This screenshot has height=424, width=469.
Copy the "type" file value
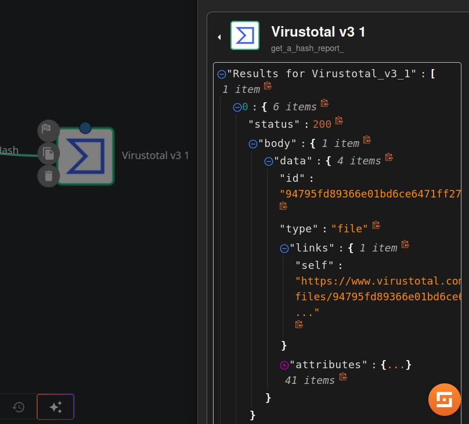coord(376,225)
